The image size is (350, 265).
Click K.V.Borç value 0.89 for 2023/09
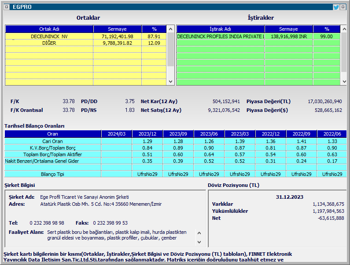178,148
